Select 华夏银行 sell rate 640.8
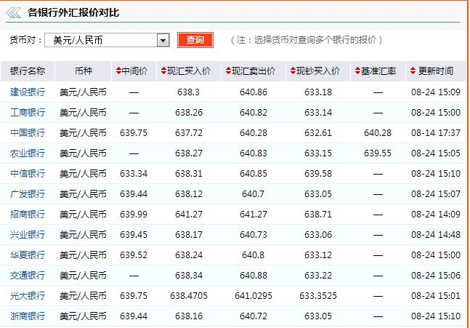The height and width of the screenshot is (328, 470). [x=254, y=255]
